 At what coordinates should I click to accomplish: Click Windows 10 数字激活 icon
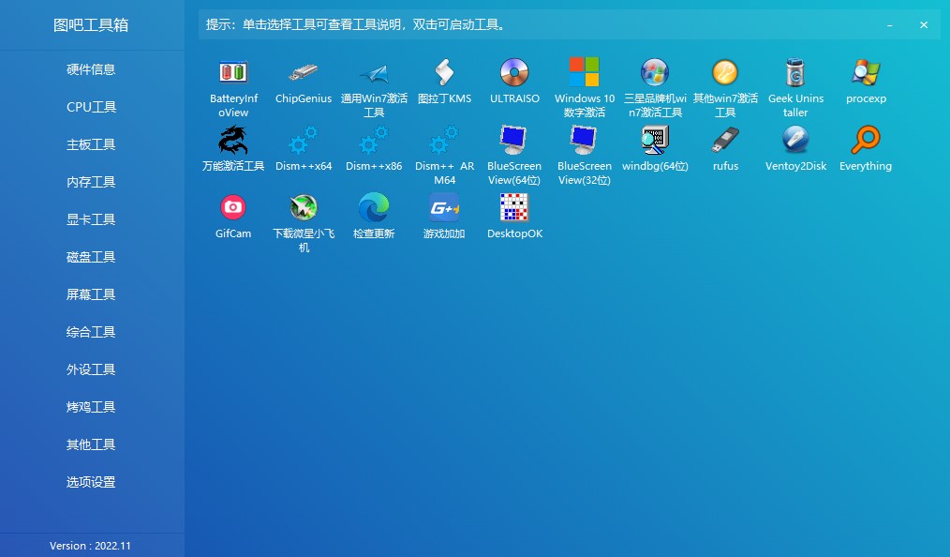pyautogui.click(x=585, y=72)
